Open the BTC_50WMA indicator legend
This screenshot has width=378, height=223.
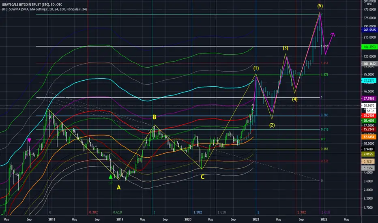tap(44, 9)
